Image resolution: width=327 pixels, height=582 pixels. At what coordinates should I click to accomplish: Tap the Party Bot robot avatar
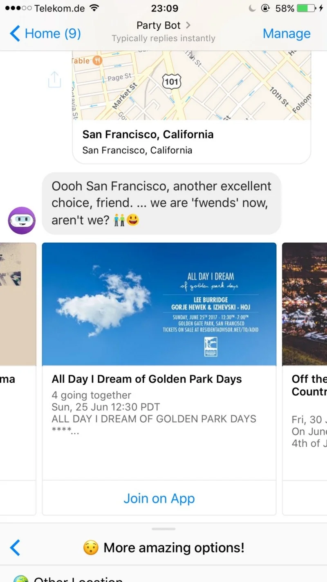tap(22, 220)
